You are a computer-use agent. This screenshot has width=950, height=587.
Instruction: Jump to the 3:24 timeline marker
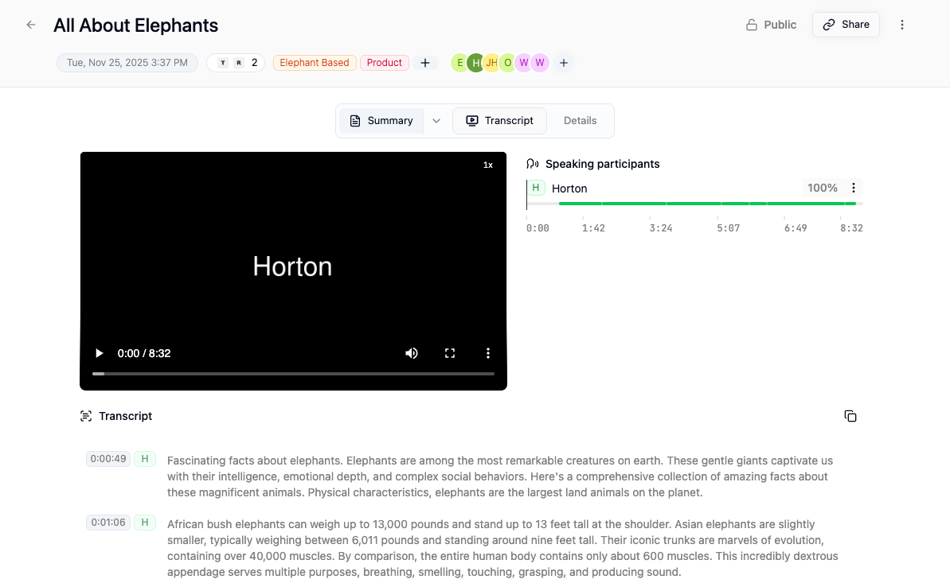[660, 228]
